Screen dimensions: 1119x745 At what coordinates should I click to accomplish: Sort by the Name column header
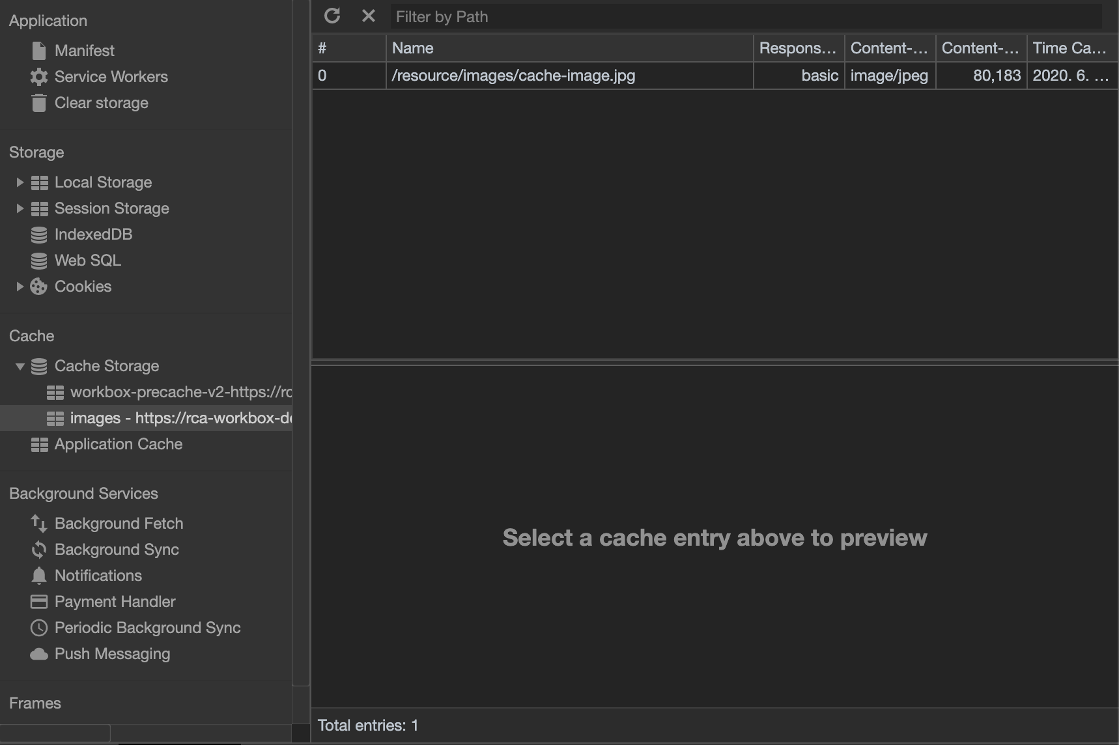(570, 48)
